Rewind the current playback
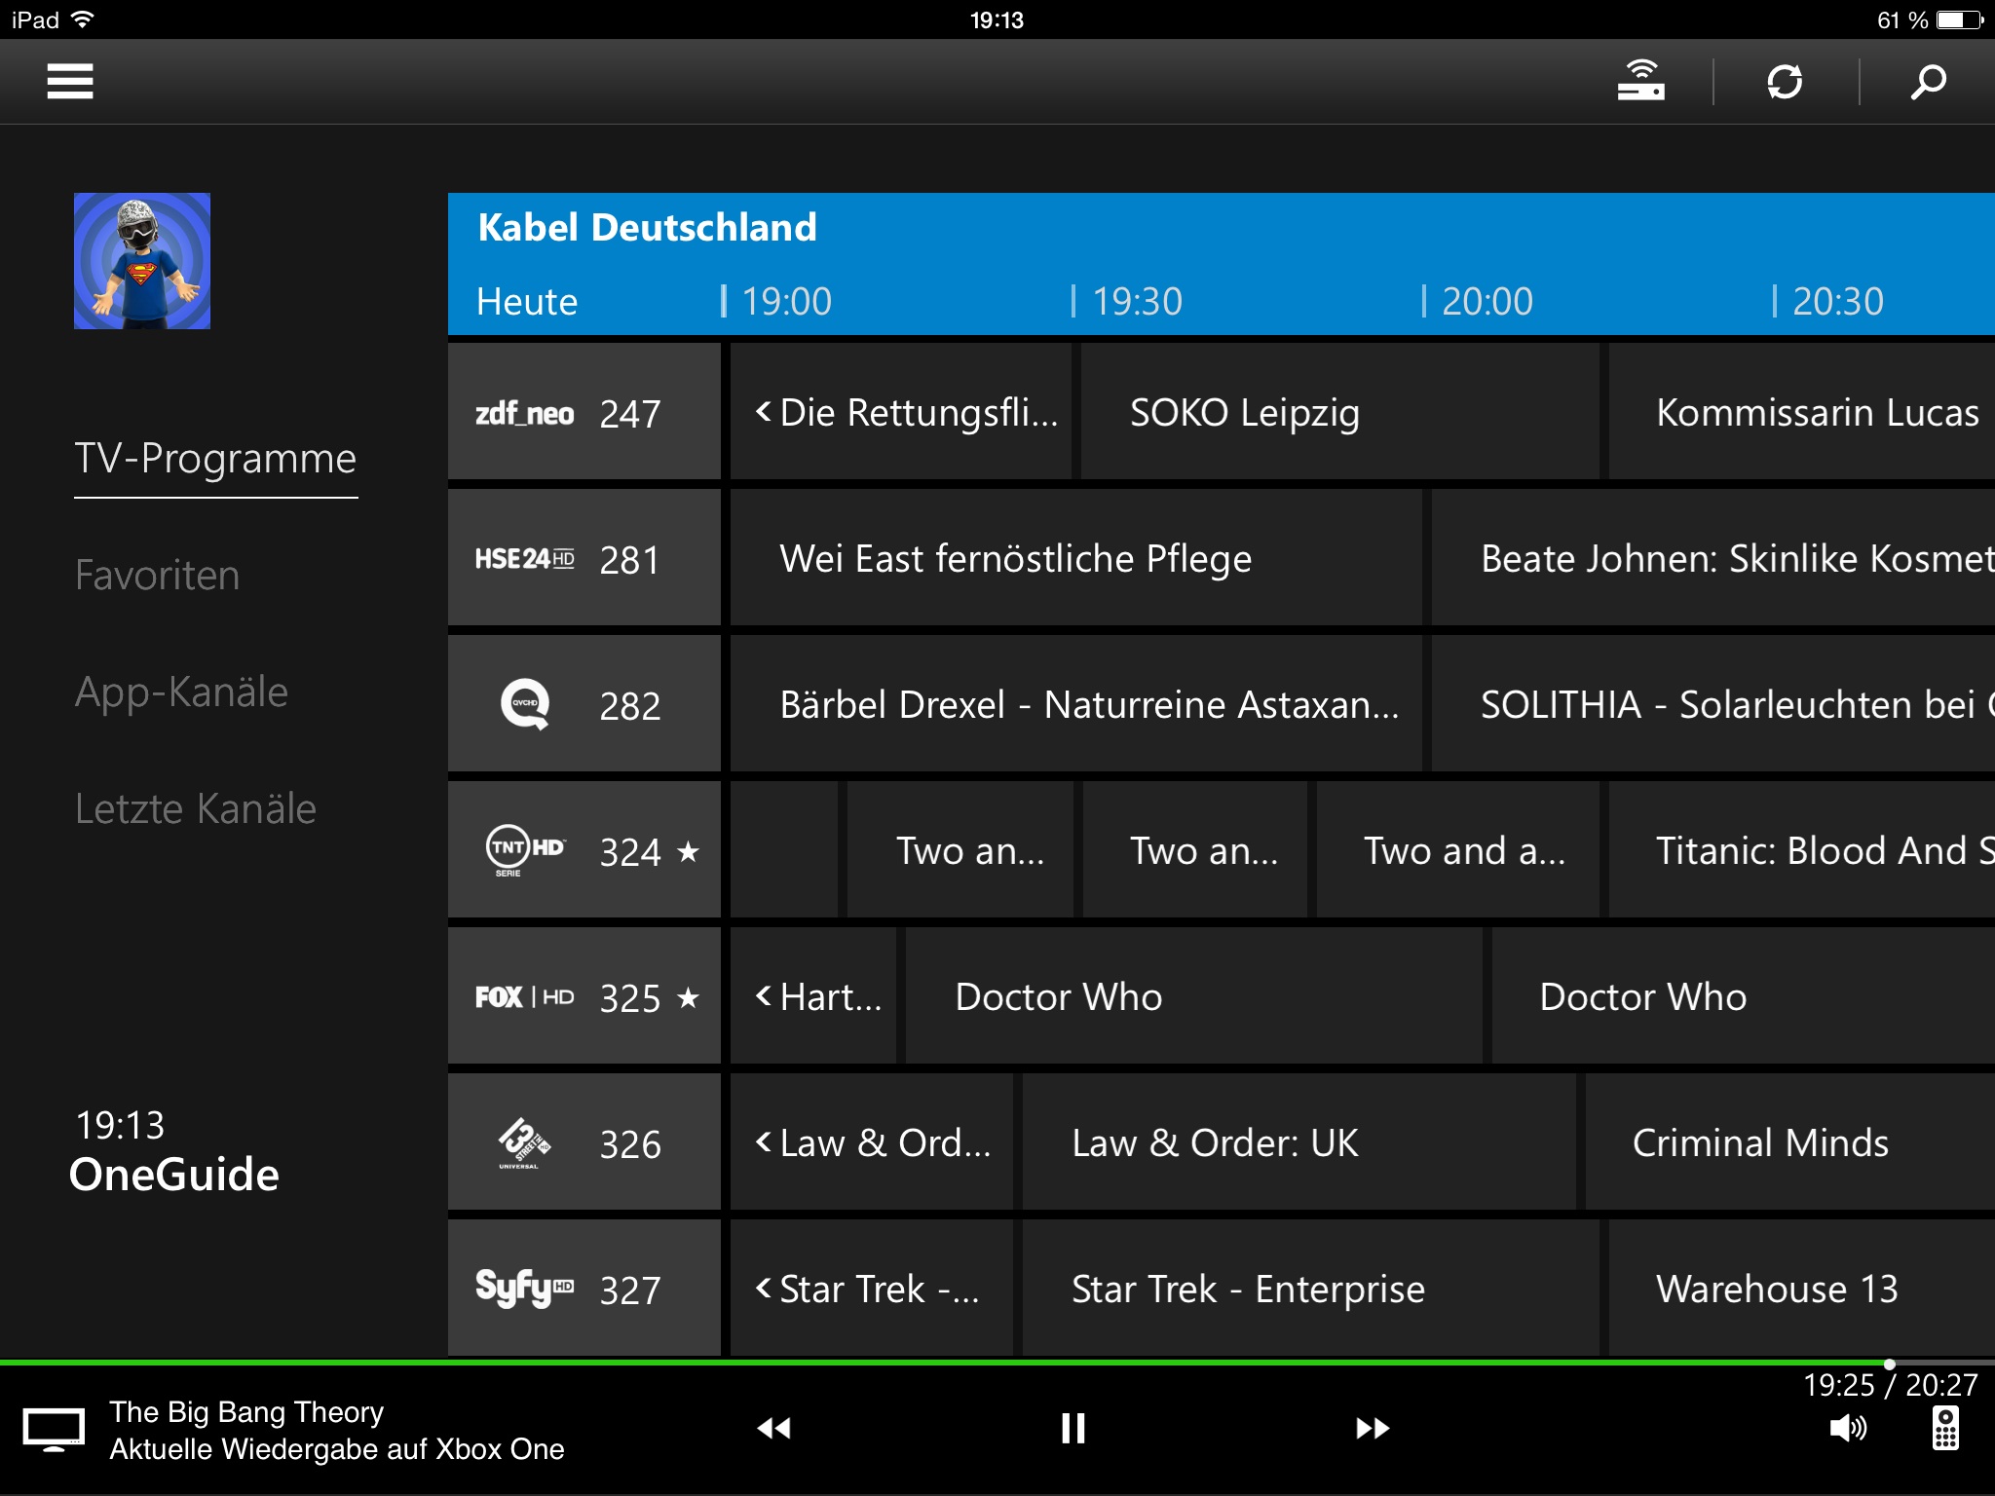 click(774, 1428)
